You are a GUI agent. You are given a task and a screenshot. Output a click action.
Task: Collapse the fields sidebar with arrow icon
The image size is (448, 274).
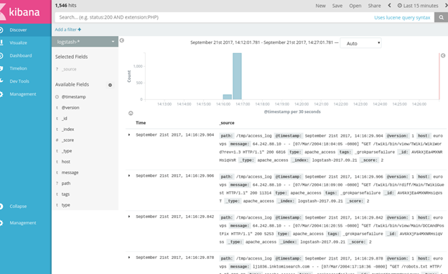click(122, 40)
